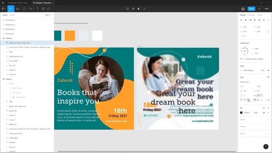
Task: Toggle Fix position when scrolling checkbox
Action: [241, 59]
